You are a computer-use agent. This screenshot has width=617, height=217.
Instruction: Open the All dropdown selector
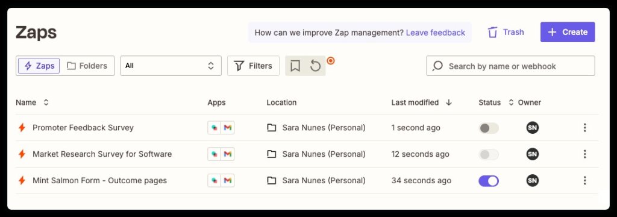[171, 66]
